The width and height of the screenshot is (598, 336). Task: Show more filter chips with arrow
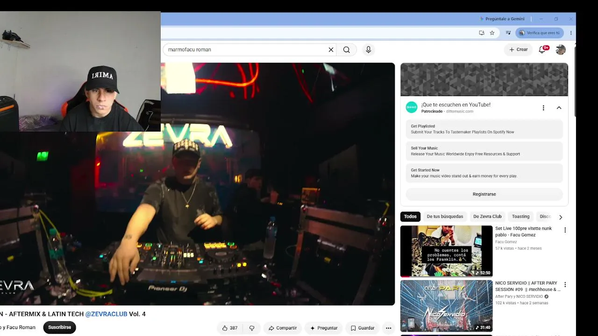tap(561, 217)
